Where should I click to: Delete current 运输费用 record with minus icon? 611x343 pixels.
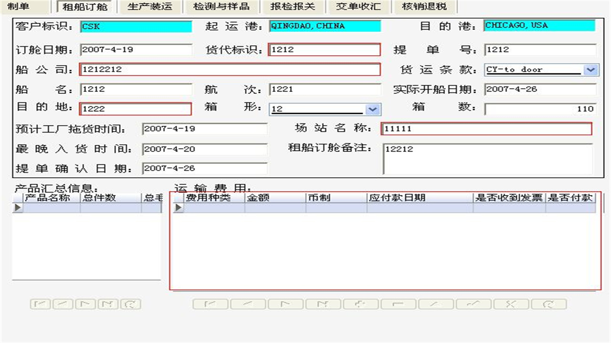[397, 303]
